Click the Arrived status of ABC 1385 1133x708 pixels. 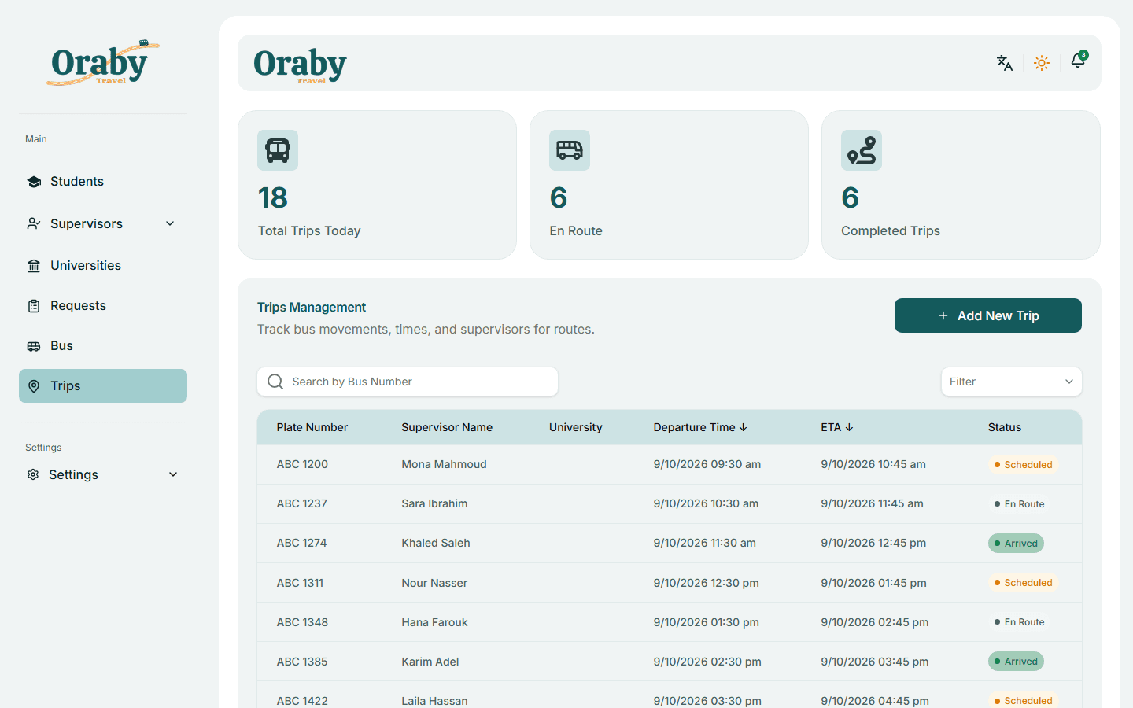click(x=1016, y=662)
